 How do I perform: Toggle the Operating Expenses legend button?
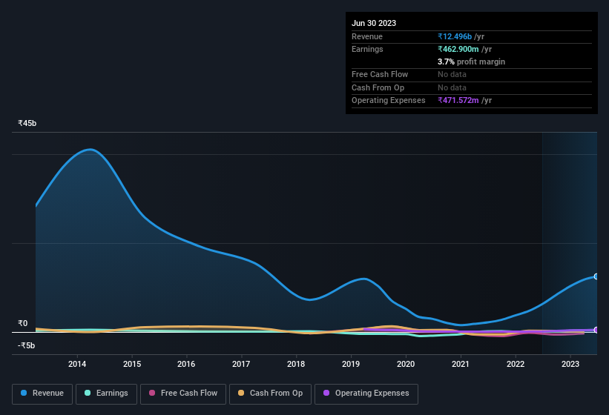click(366, 394)
